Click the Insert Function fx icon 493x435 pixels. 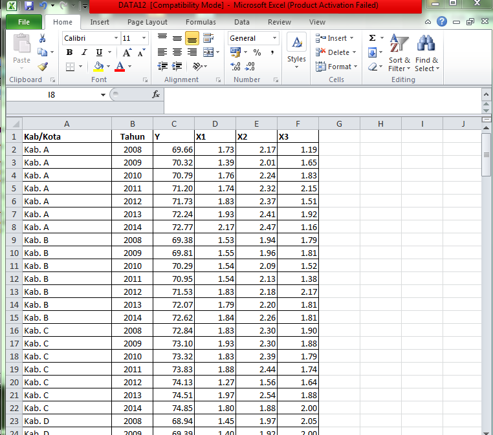pos(156,94)
